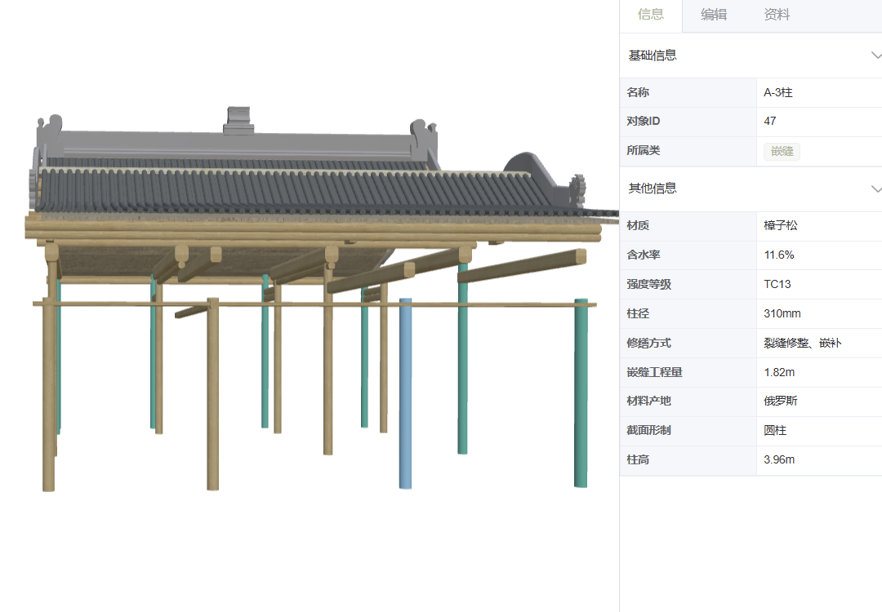The height and width of the screenshot is (612, 882).
Task: Click the 含水率 label
Action: click(x=643, y=255)
